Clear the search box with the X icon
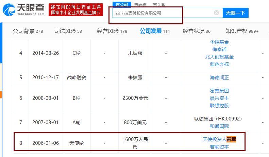 pos(216,13)
